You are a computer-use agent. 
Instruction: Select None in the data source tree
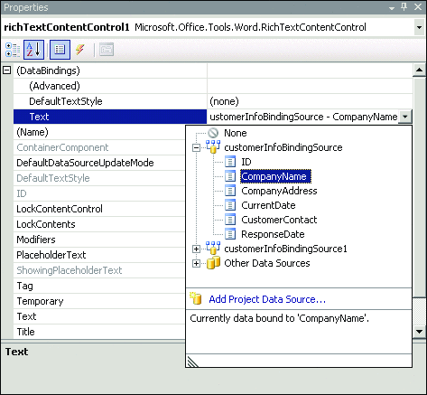[236, 133]
